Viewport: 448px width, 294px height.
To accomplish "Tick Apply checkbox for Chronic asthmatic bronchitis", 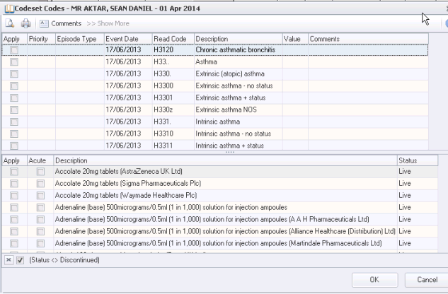I will click(x=13, y=50).
